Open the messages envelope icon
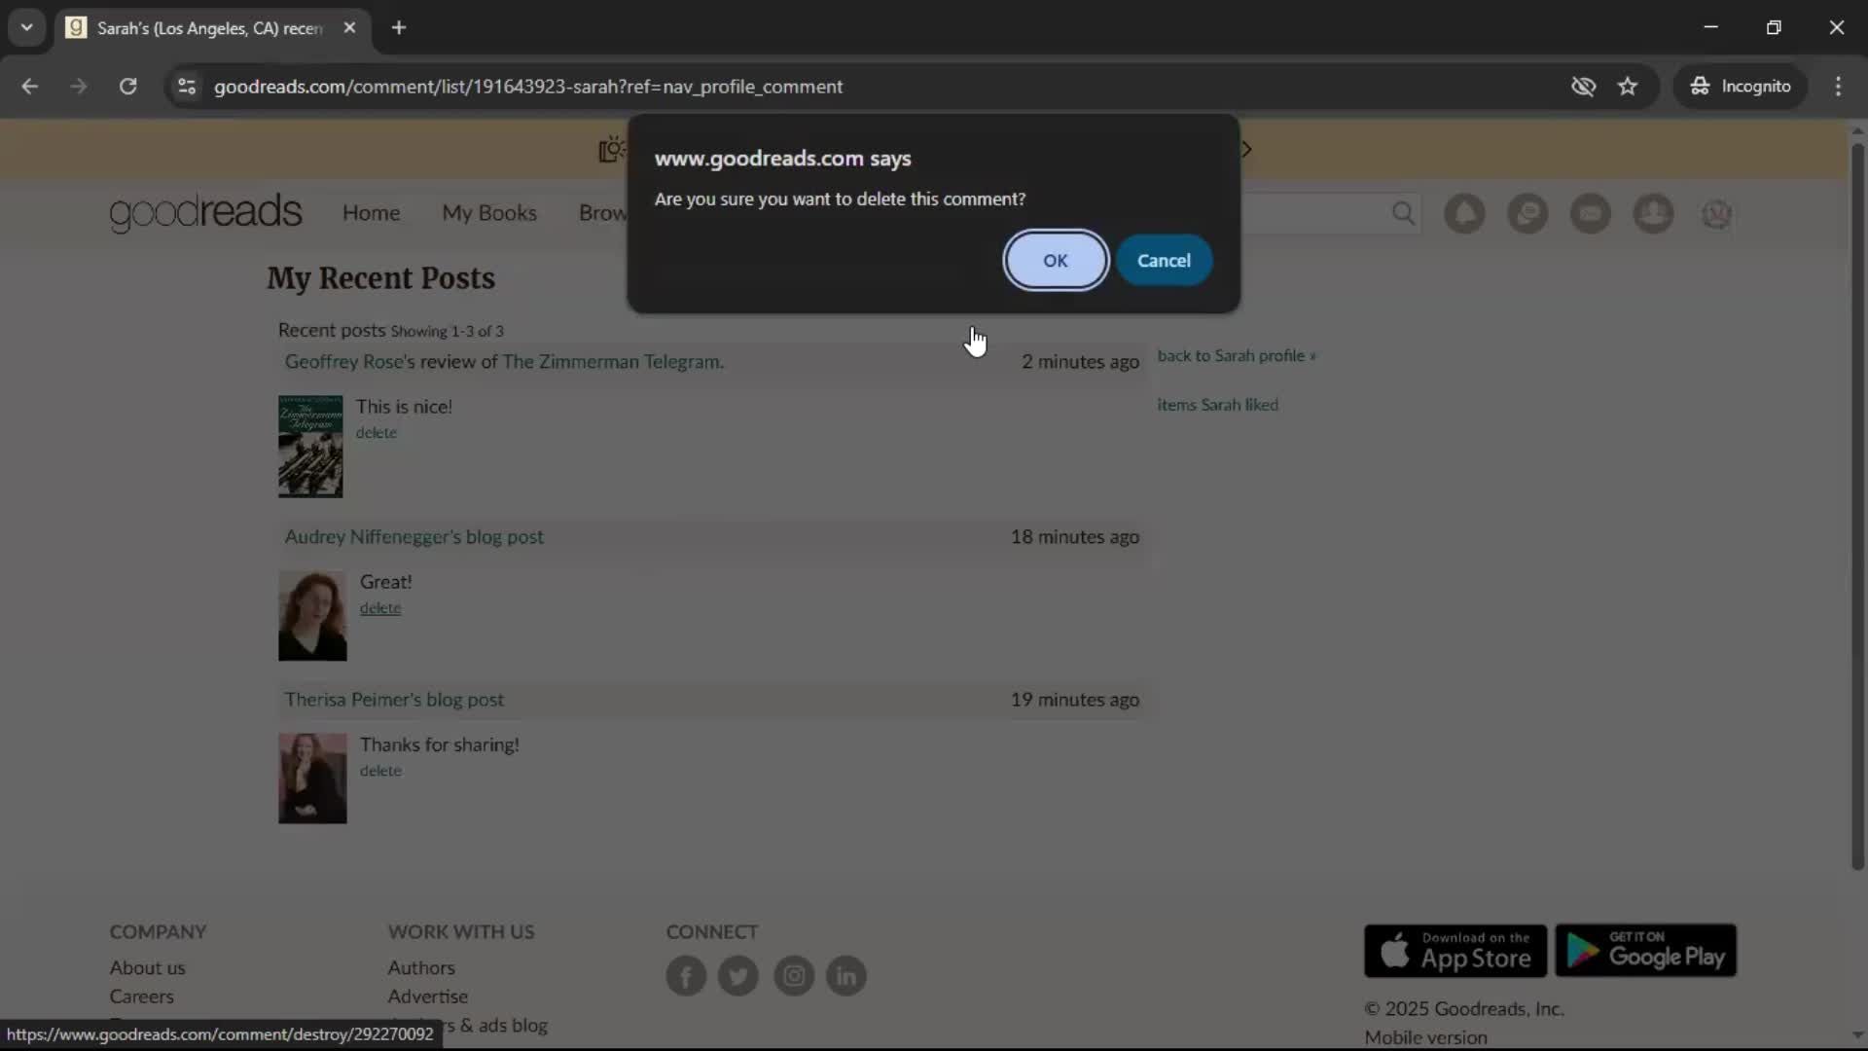The height and width of the screenshot is (1051, 1868). (1591, 213)
